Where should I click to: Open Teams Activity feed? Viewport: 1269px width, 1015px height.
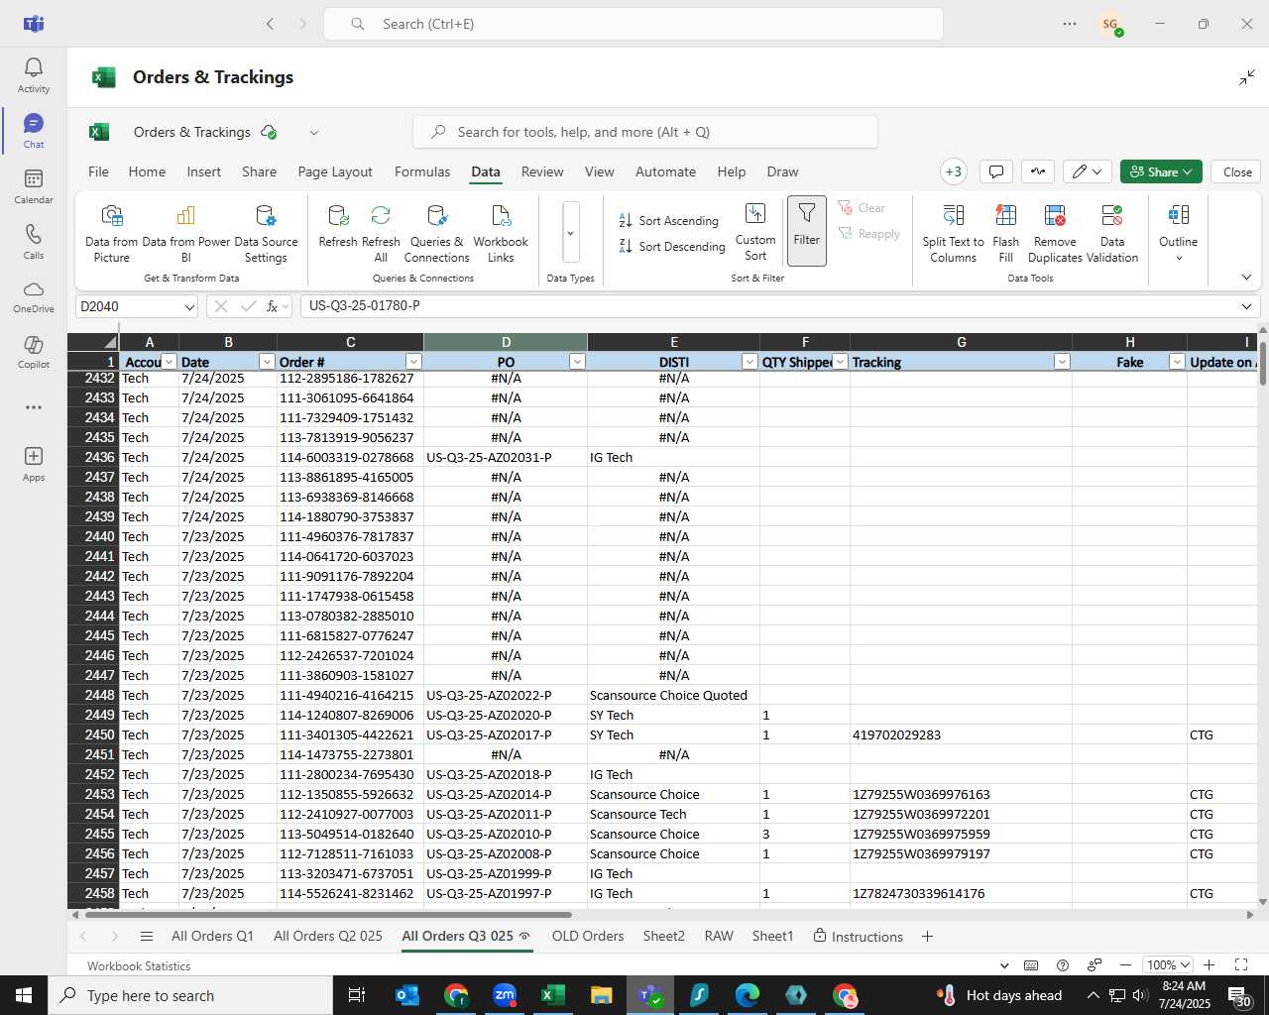click(34, 75)
